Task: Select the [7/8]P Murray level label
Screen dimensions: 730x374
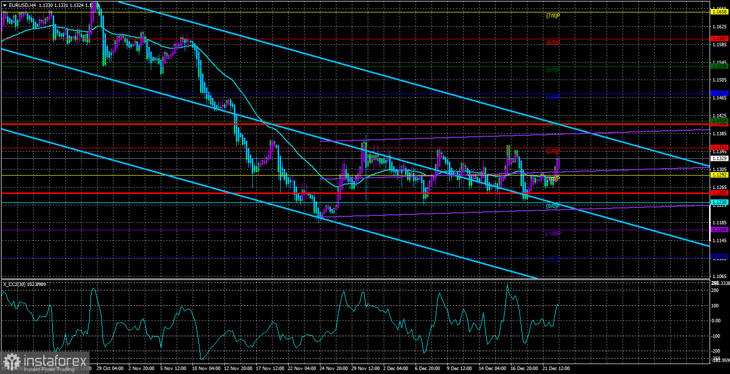Action: point(553,15)
